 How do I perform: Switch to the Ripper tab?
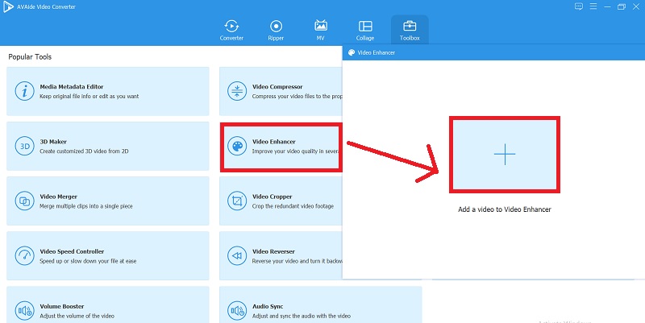pyautogui.click(x=276, y=31)
